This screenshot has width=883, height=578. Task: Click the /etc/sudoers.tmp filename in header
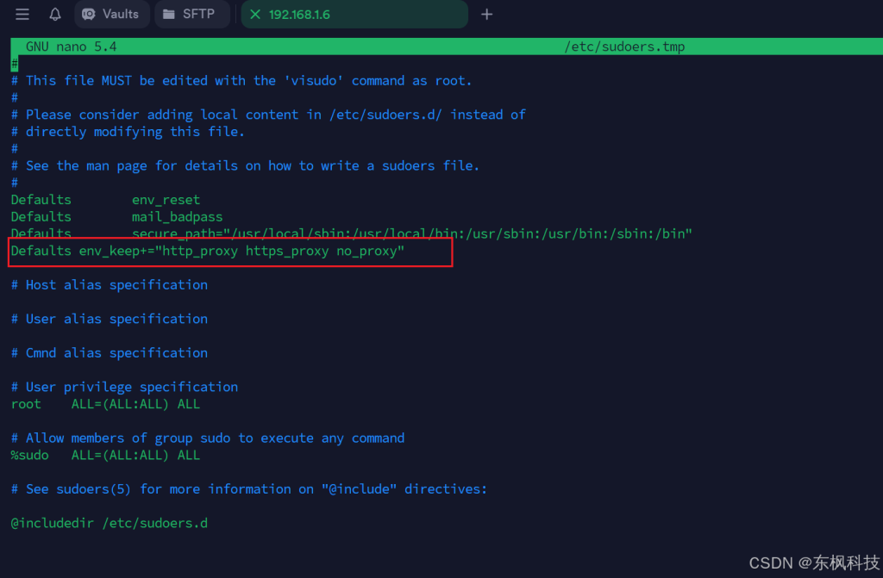[x=624, y=47]
